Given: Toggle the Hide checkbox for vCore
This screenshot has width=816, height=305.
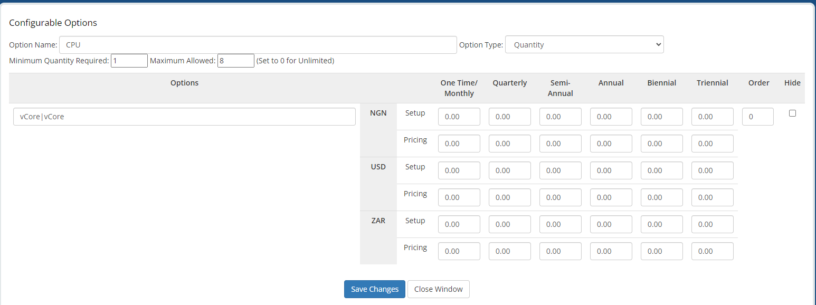Looking at the screenshot, I should pos(792,113).
